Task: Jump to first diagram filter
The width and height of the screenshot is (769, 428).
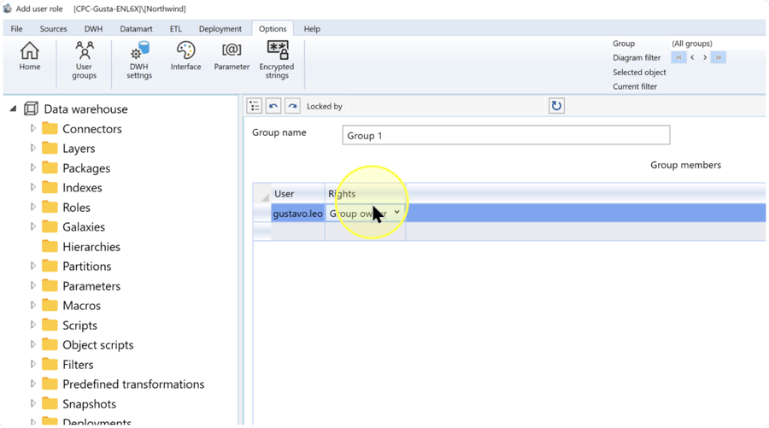Action: point(678,57)
